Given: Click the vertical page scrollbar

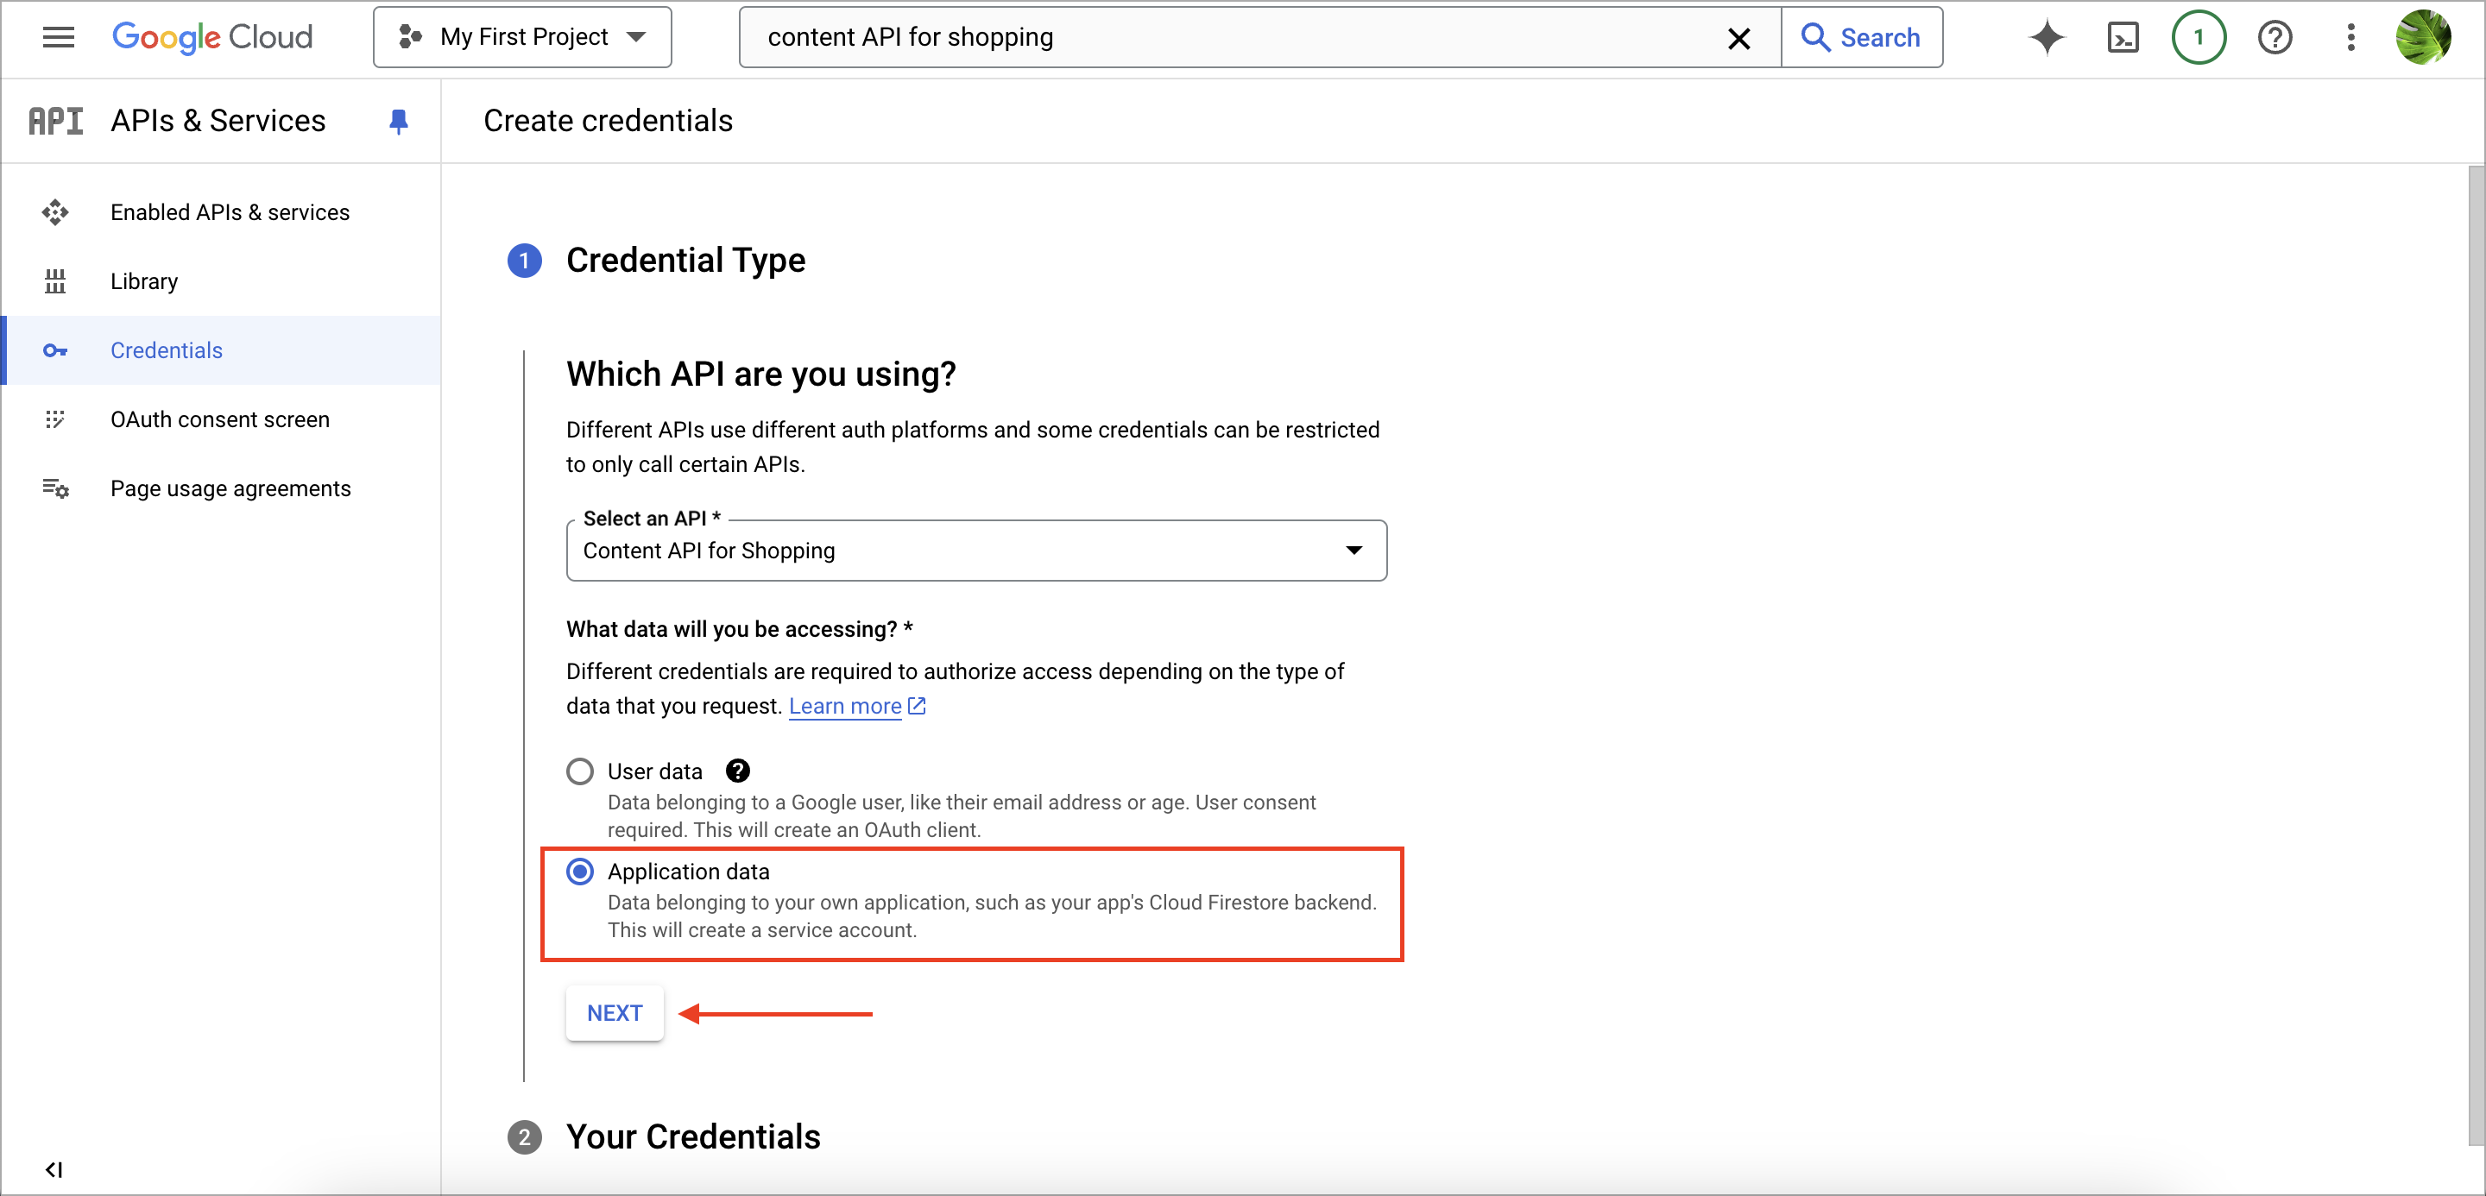Looking at the screenshot, I should pos(2477,656).
